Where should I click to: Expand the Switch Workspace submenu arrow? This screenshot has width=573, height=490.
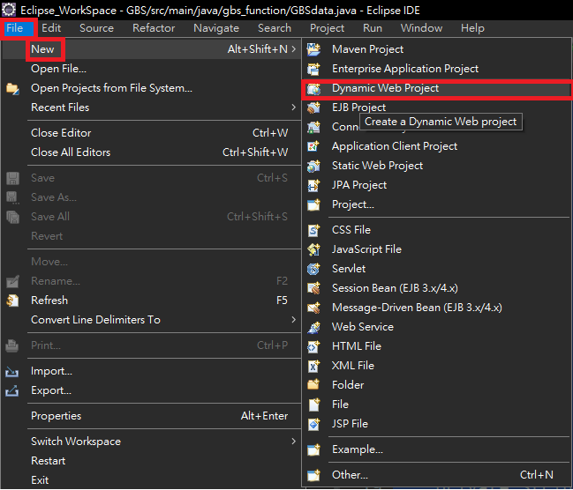pyautogui.click(x=294, y=442)
